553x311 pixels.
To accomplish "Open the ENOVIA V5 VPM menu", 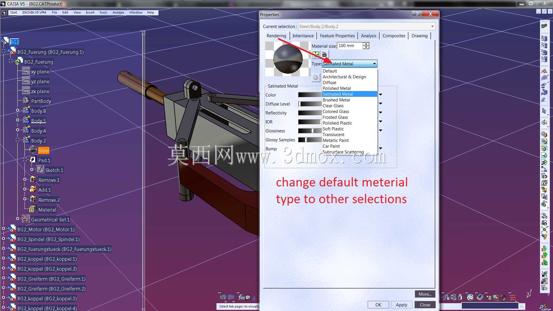I will click(x=34, y=13).
